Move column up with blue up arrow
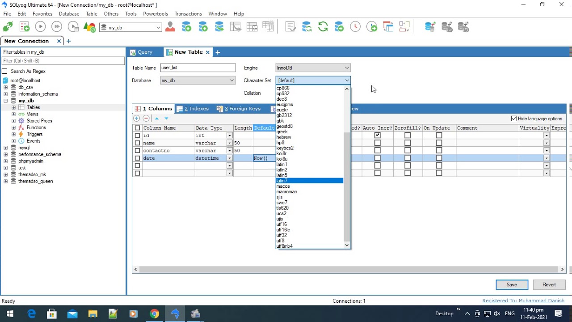This screenshot has height=322, width=572. point(157,119)
